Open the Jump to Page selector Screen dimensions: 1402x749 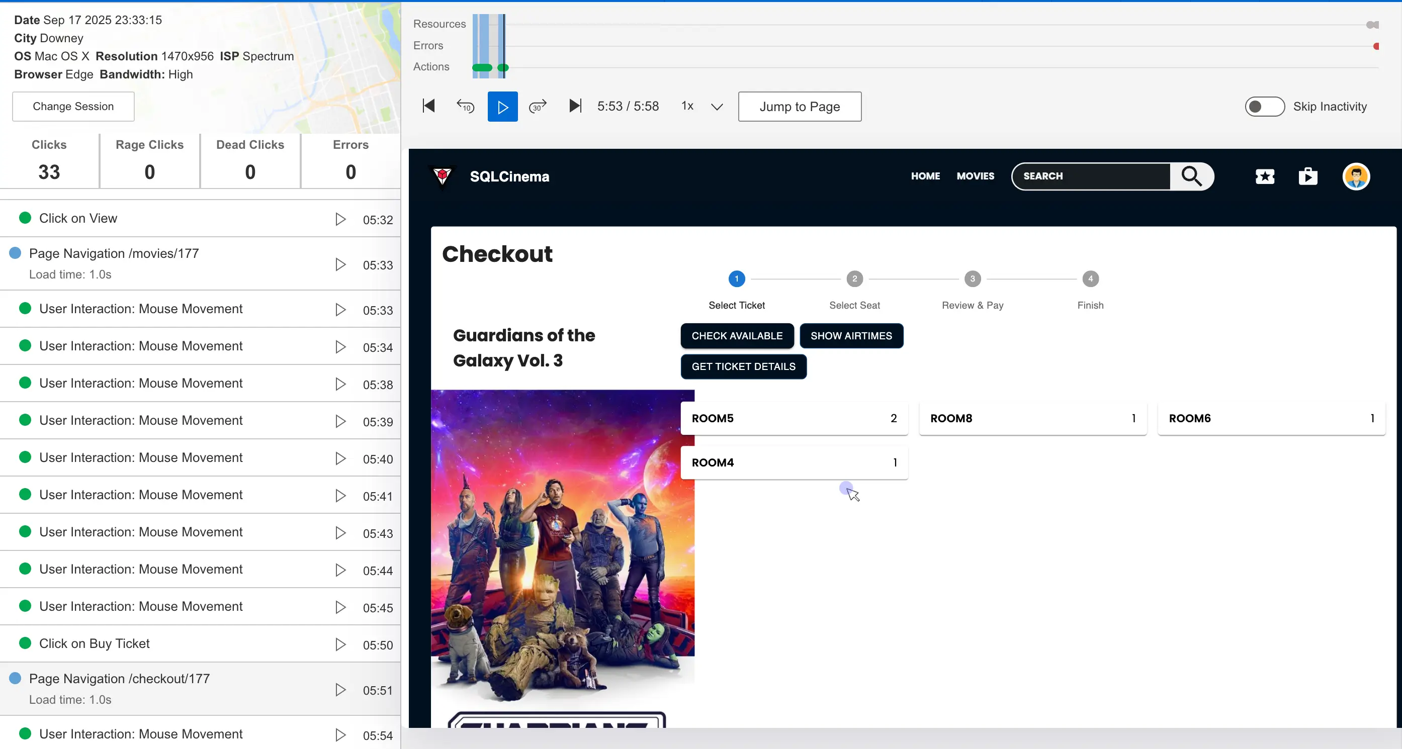click(799, 107)
